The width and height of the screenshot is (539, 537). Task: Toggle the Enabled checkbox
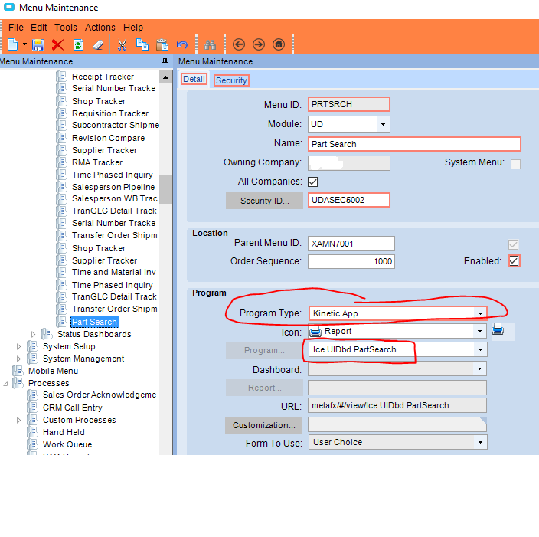point(514,261)
